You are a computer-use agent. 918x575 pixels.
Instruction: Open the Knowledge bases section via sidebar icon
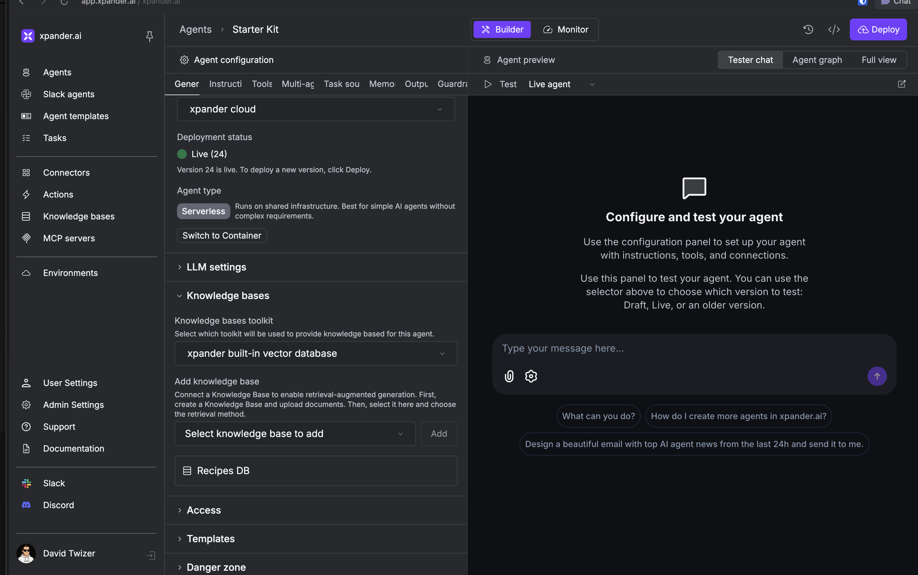(x=26, y=216)
